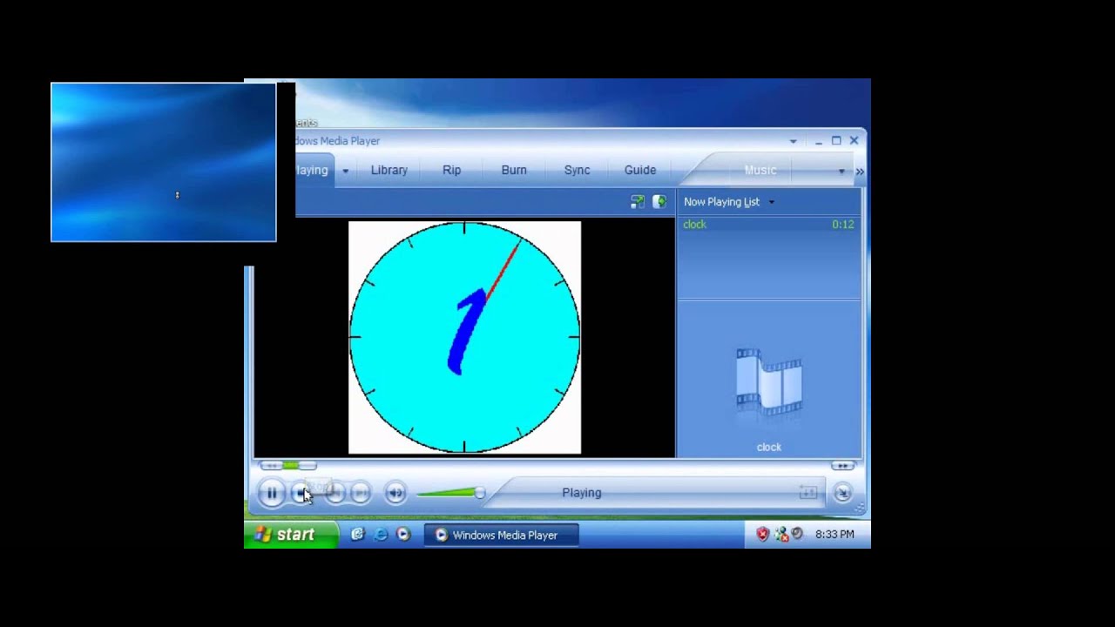The width and height of the screenshot is (1115, 627).
Task: Click the Next track button
Action: pyautogui.click(x=361, y=493)
